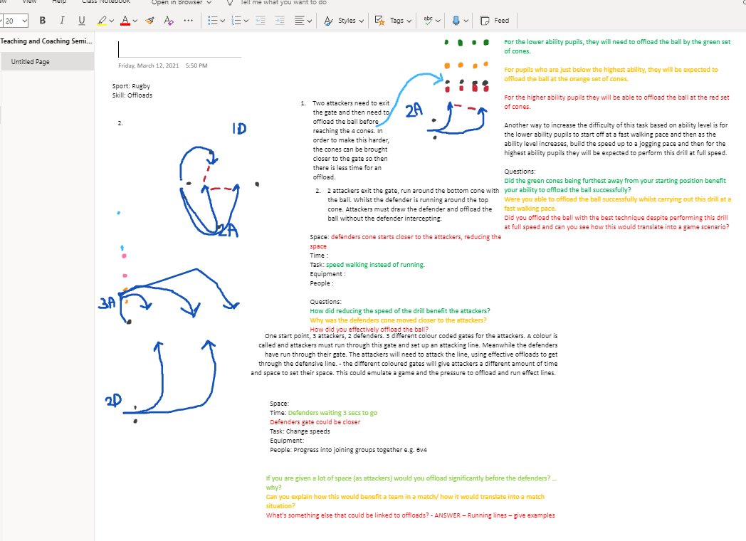Click Open in Browser
Screen dimensions: 746x541
[x=177, y=3]
